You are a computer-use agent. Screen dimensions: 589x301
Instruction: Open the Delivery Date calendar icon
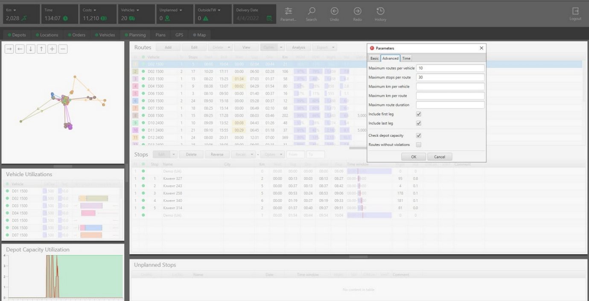point(269,18)
